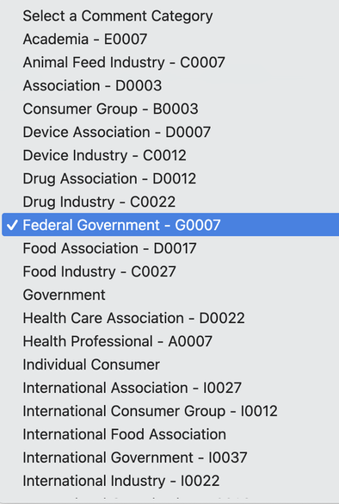Select International Industry - I0022
The image size is (339, 504).
170,481
